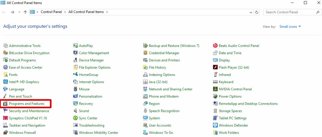Open the BitLocker Drive Encryption icon

pyautogui.click(x=6, y=53)
